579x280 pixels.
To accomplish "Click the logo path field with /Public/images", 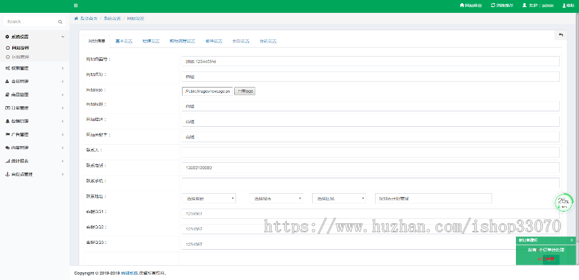I will (x=208, y=91).
